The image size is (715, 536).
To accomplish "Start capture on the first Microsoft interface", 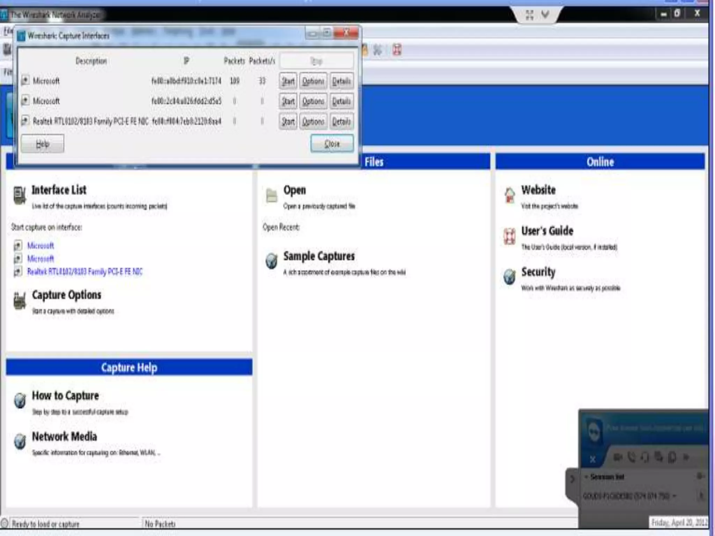I will point(288,81).
